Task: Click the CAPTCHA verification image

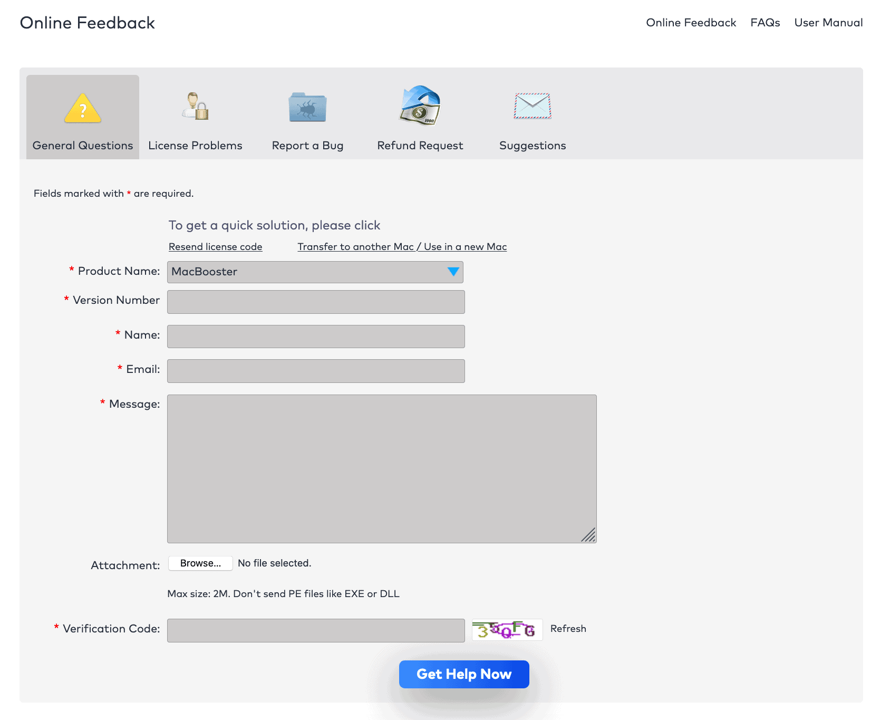Action: (506, 629)
